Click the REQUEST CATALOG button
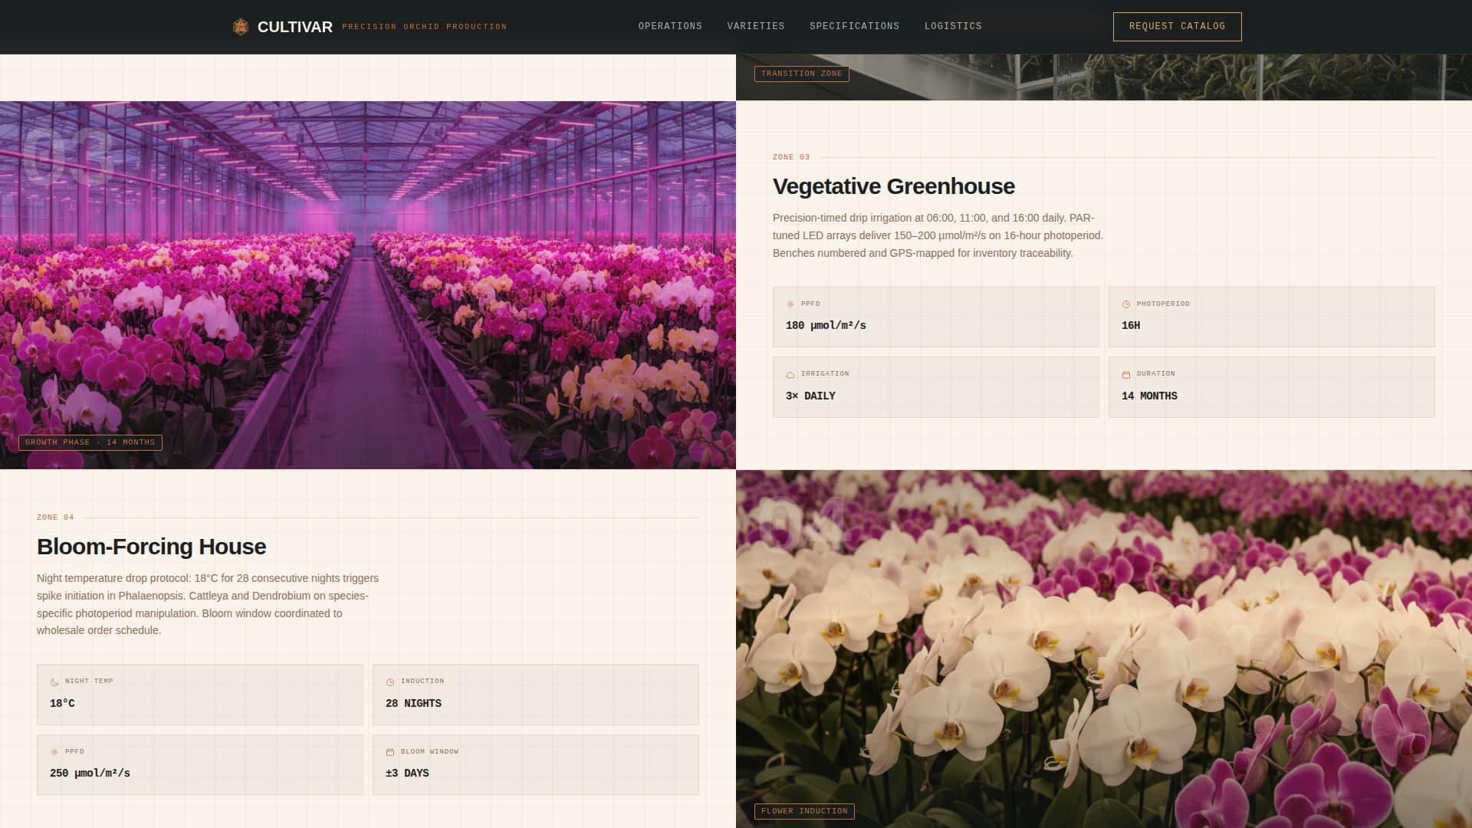The width and height of the screenshot is (1472, 828). pos(1176,26)
